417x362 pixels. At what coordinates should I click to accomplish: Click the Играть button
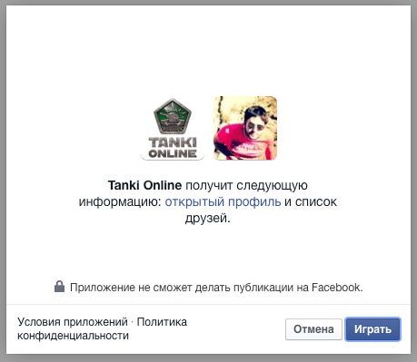[372, 329]
